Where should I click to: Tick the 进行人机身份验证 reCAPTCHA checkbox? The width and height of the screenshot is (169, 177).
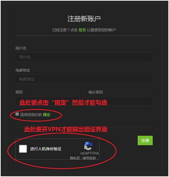coord(23,149)
